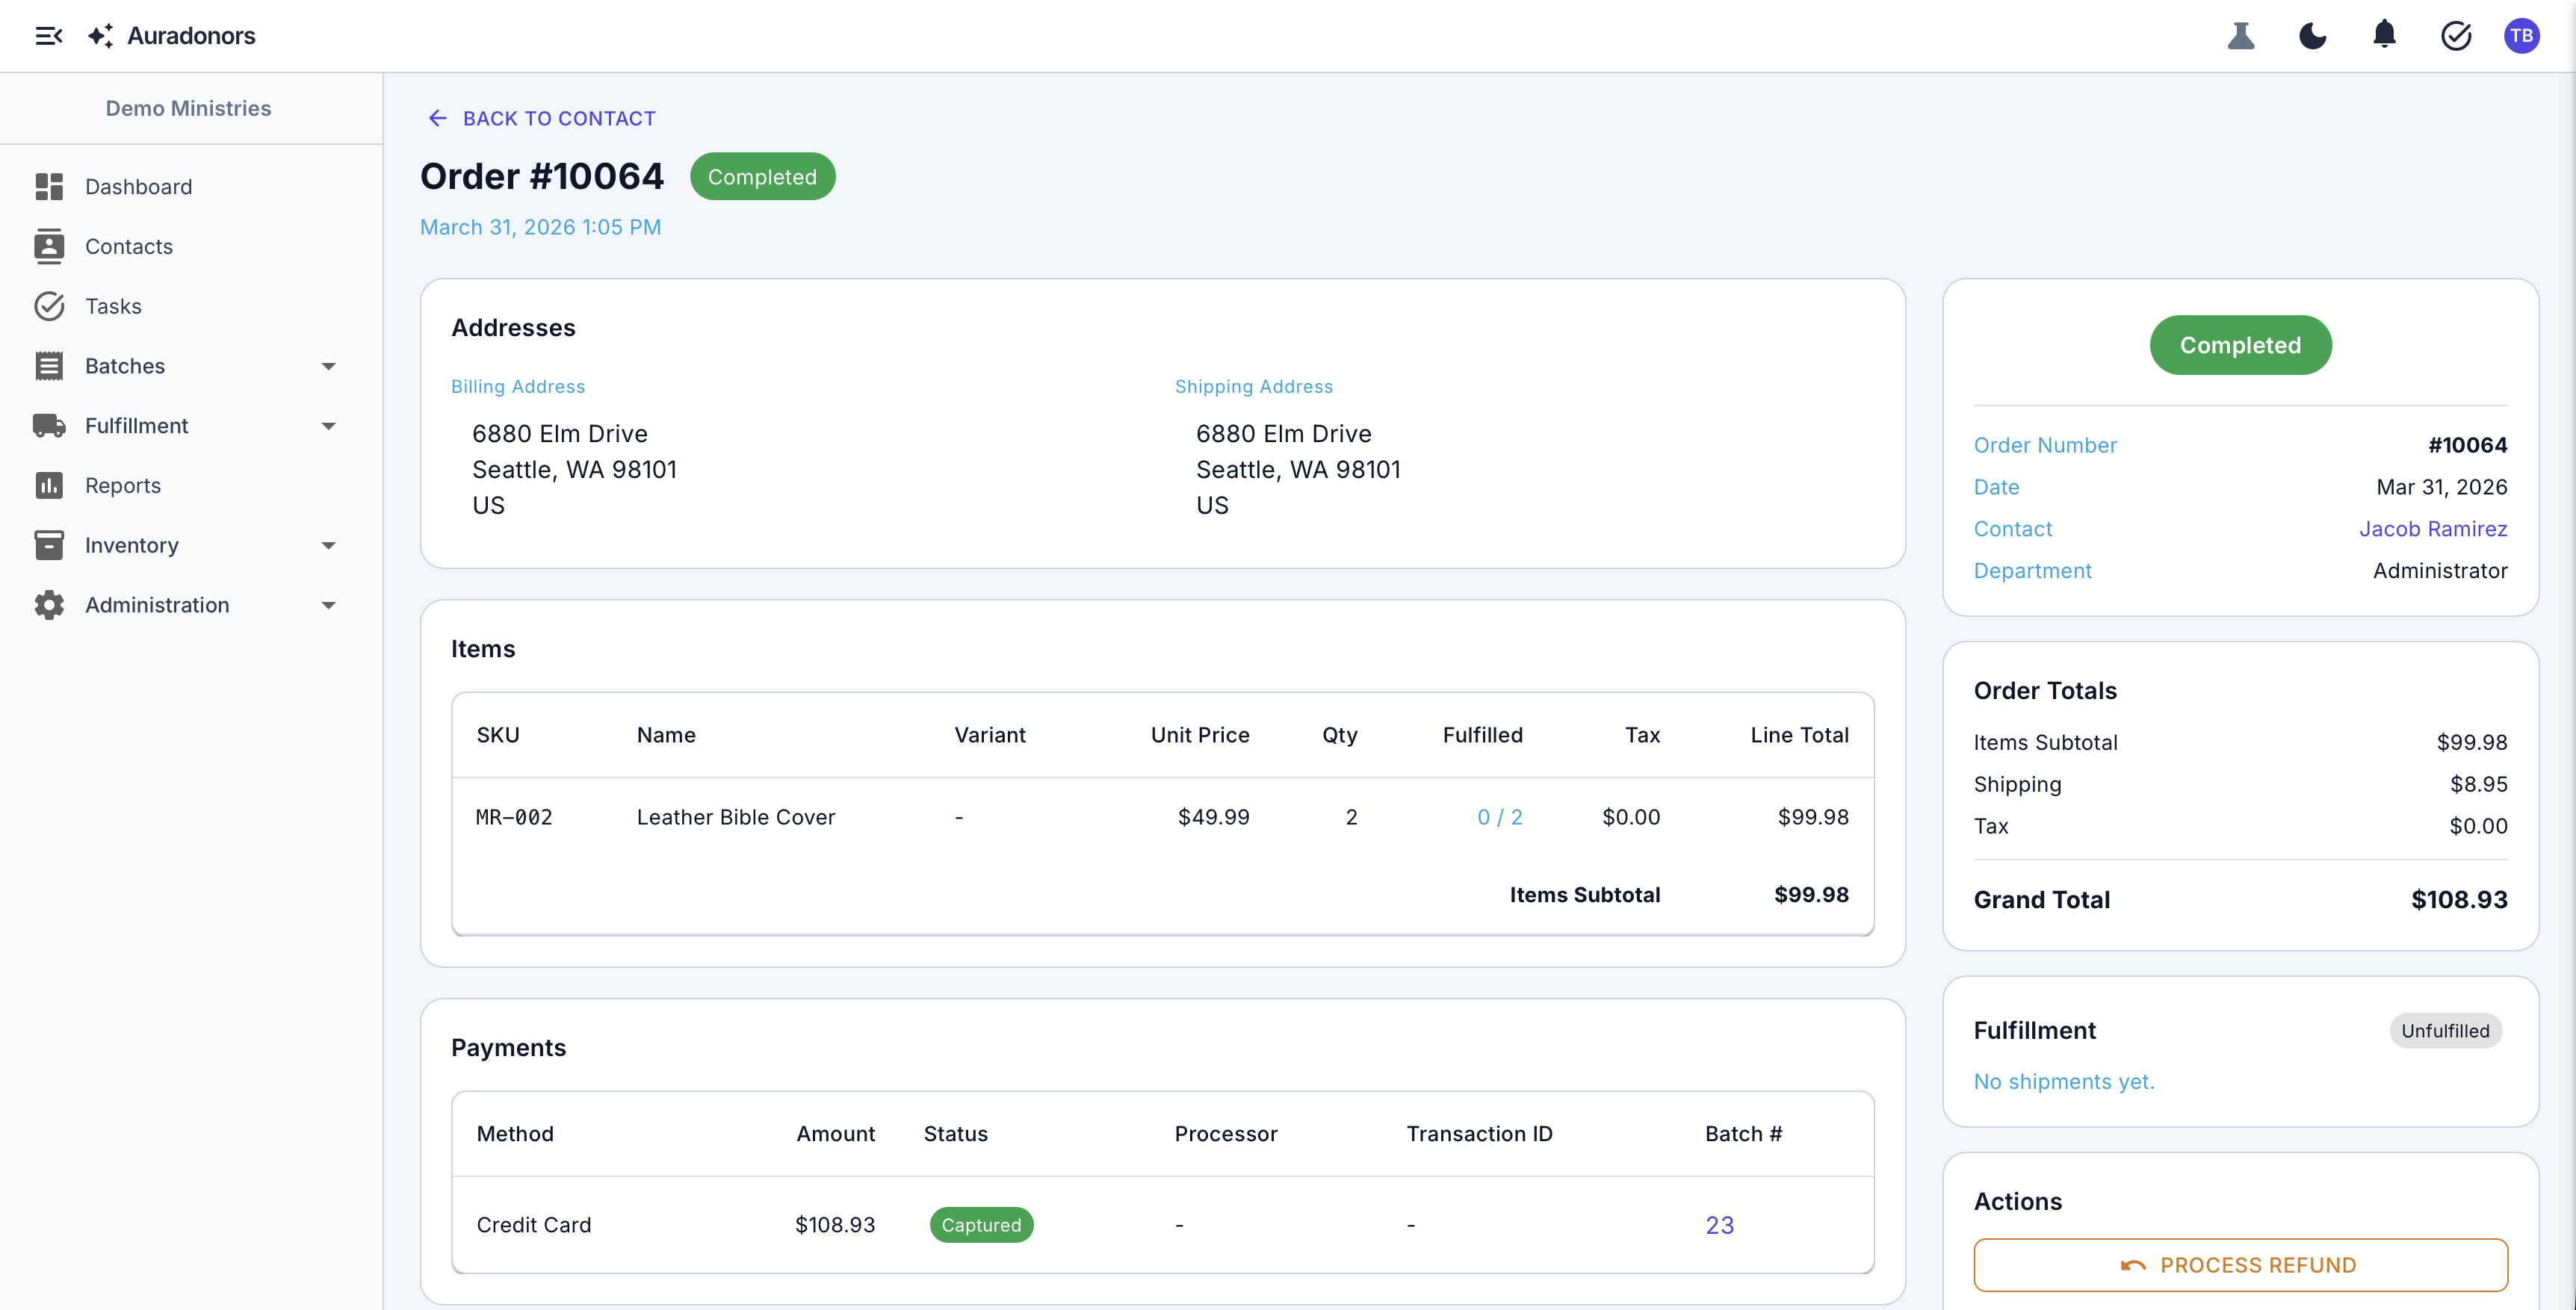Open the Dashboard sidebar icon
The width and height of the screenshot is (2576, 1310).
(50, 186)
